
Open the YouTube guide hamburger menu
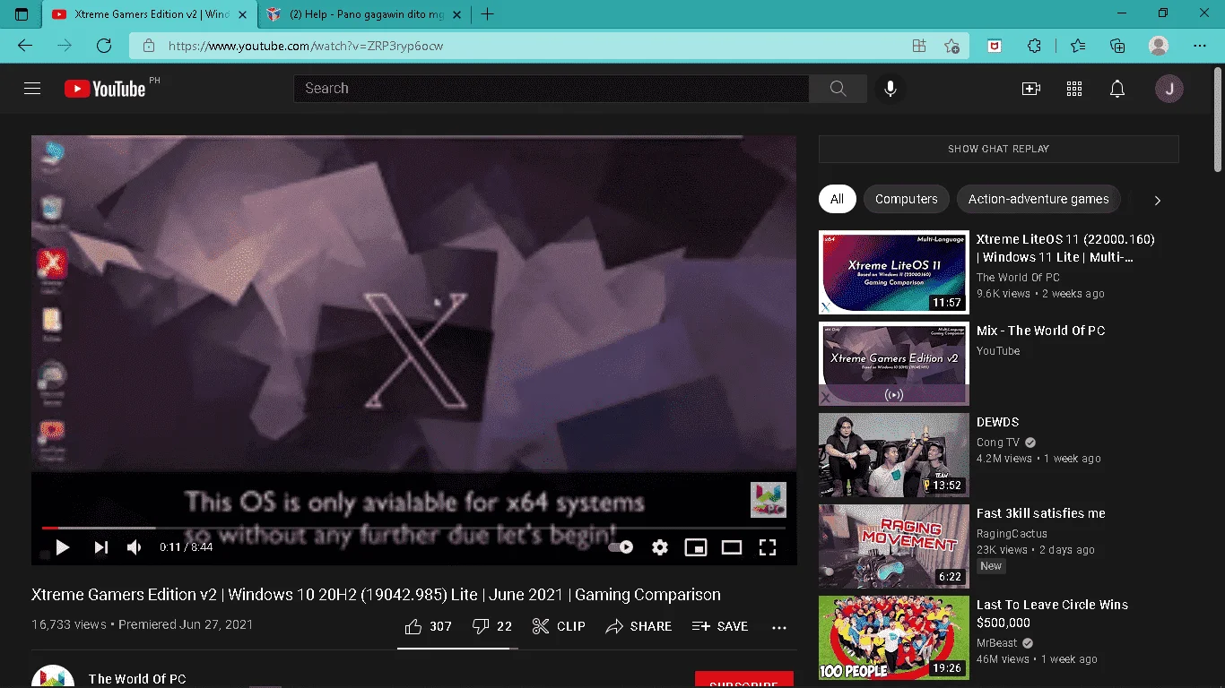click(32, 89)
